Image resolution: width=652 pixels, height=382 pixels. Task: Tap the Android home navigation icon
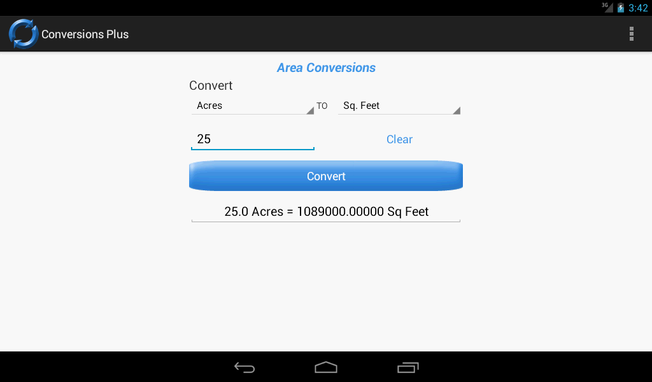(326, 367)
